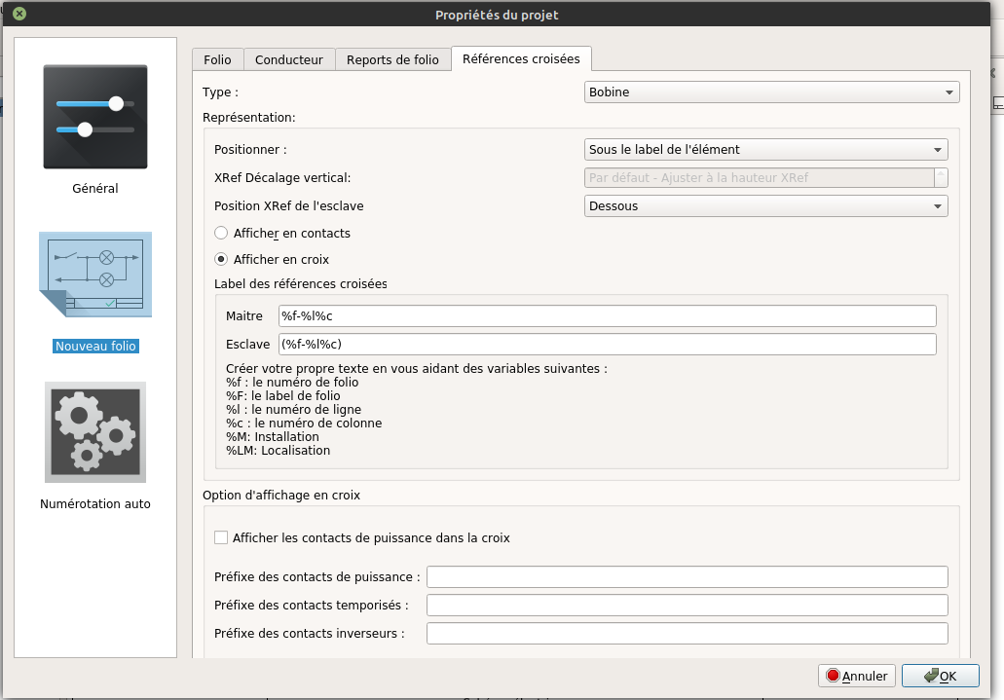Confirm with the OK button
The image size is (1004, 700).
click(940, 676)
